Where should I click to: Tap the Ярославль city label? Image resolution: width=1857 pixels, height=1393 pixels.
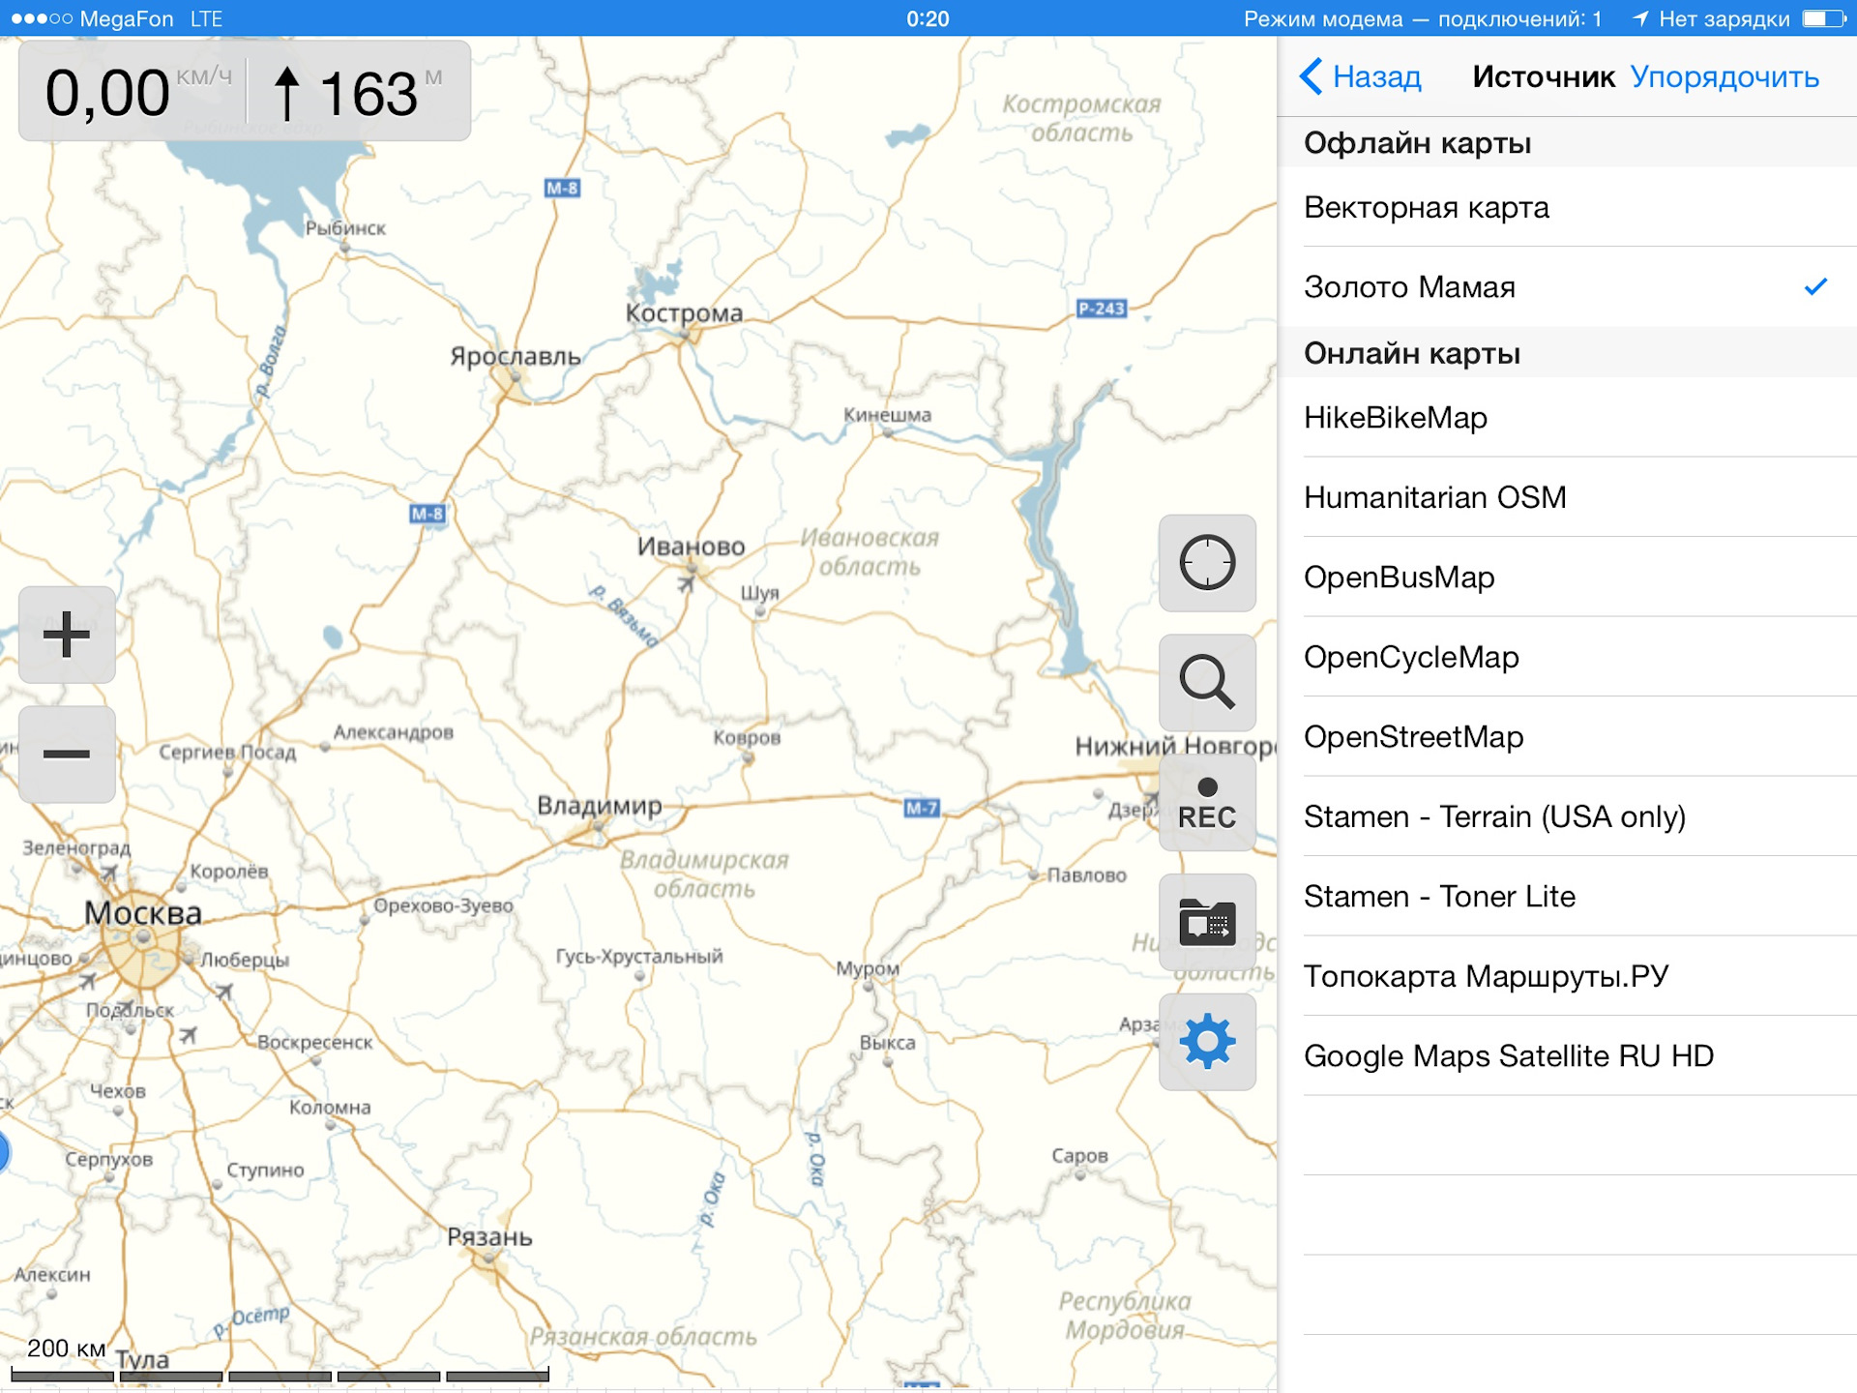pyautogui.click(x=516, y=356)
